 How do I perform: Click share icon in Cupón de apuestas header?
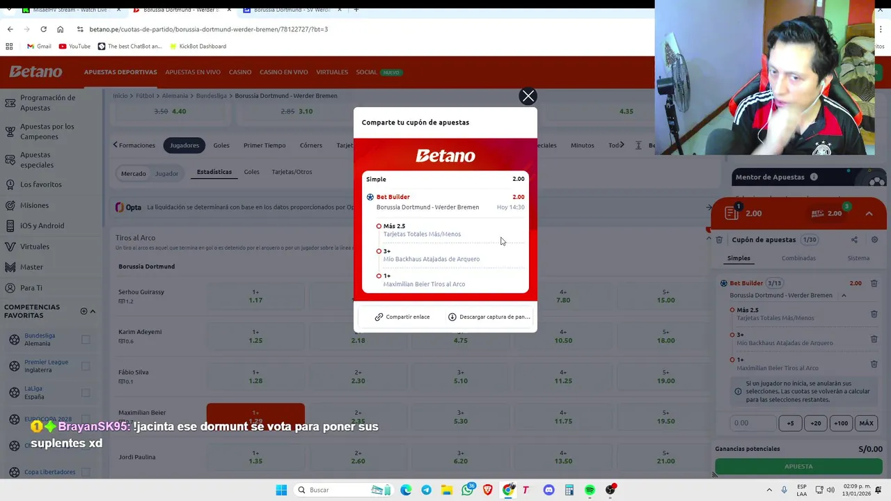pos(854,239)
